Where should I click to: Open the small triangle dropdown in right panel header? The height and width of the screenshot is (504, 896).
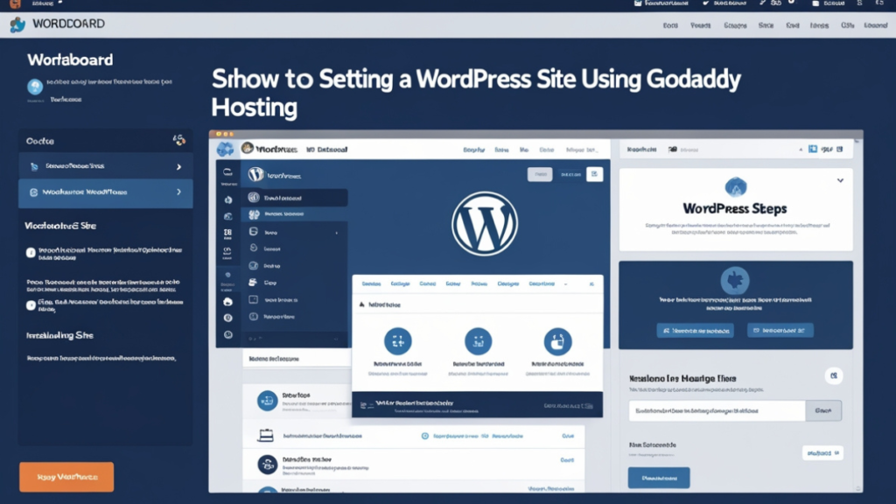801,150
